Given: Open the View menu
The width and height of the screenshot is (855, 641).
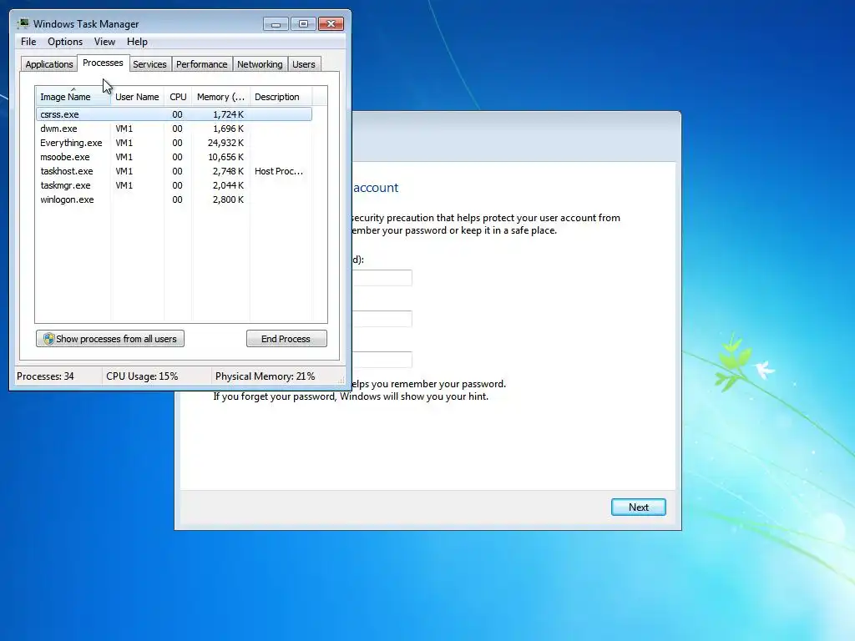Looking at the screenshot, I should click(x=104, y=42).
